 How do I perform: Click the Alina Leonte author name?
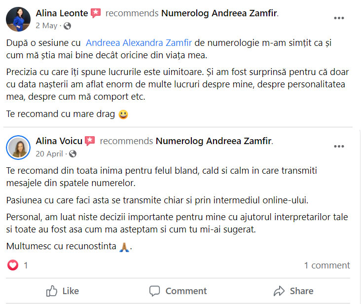point(62,13)
